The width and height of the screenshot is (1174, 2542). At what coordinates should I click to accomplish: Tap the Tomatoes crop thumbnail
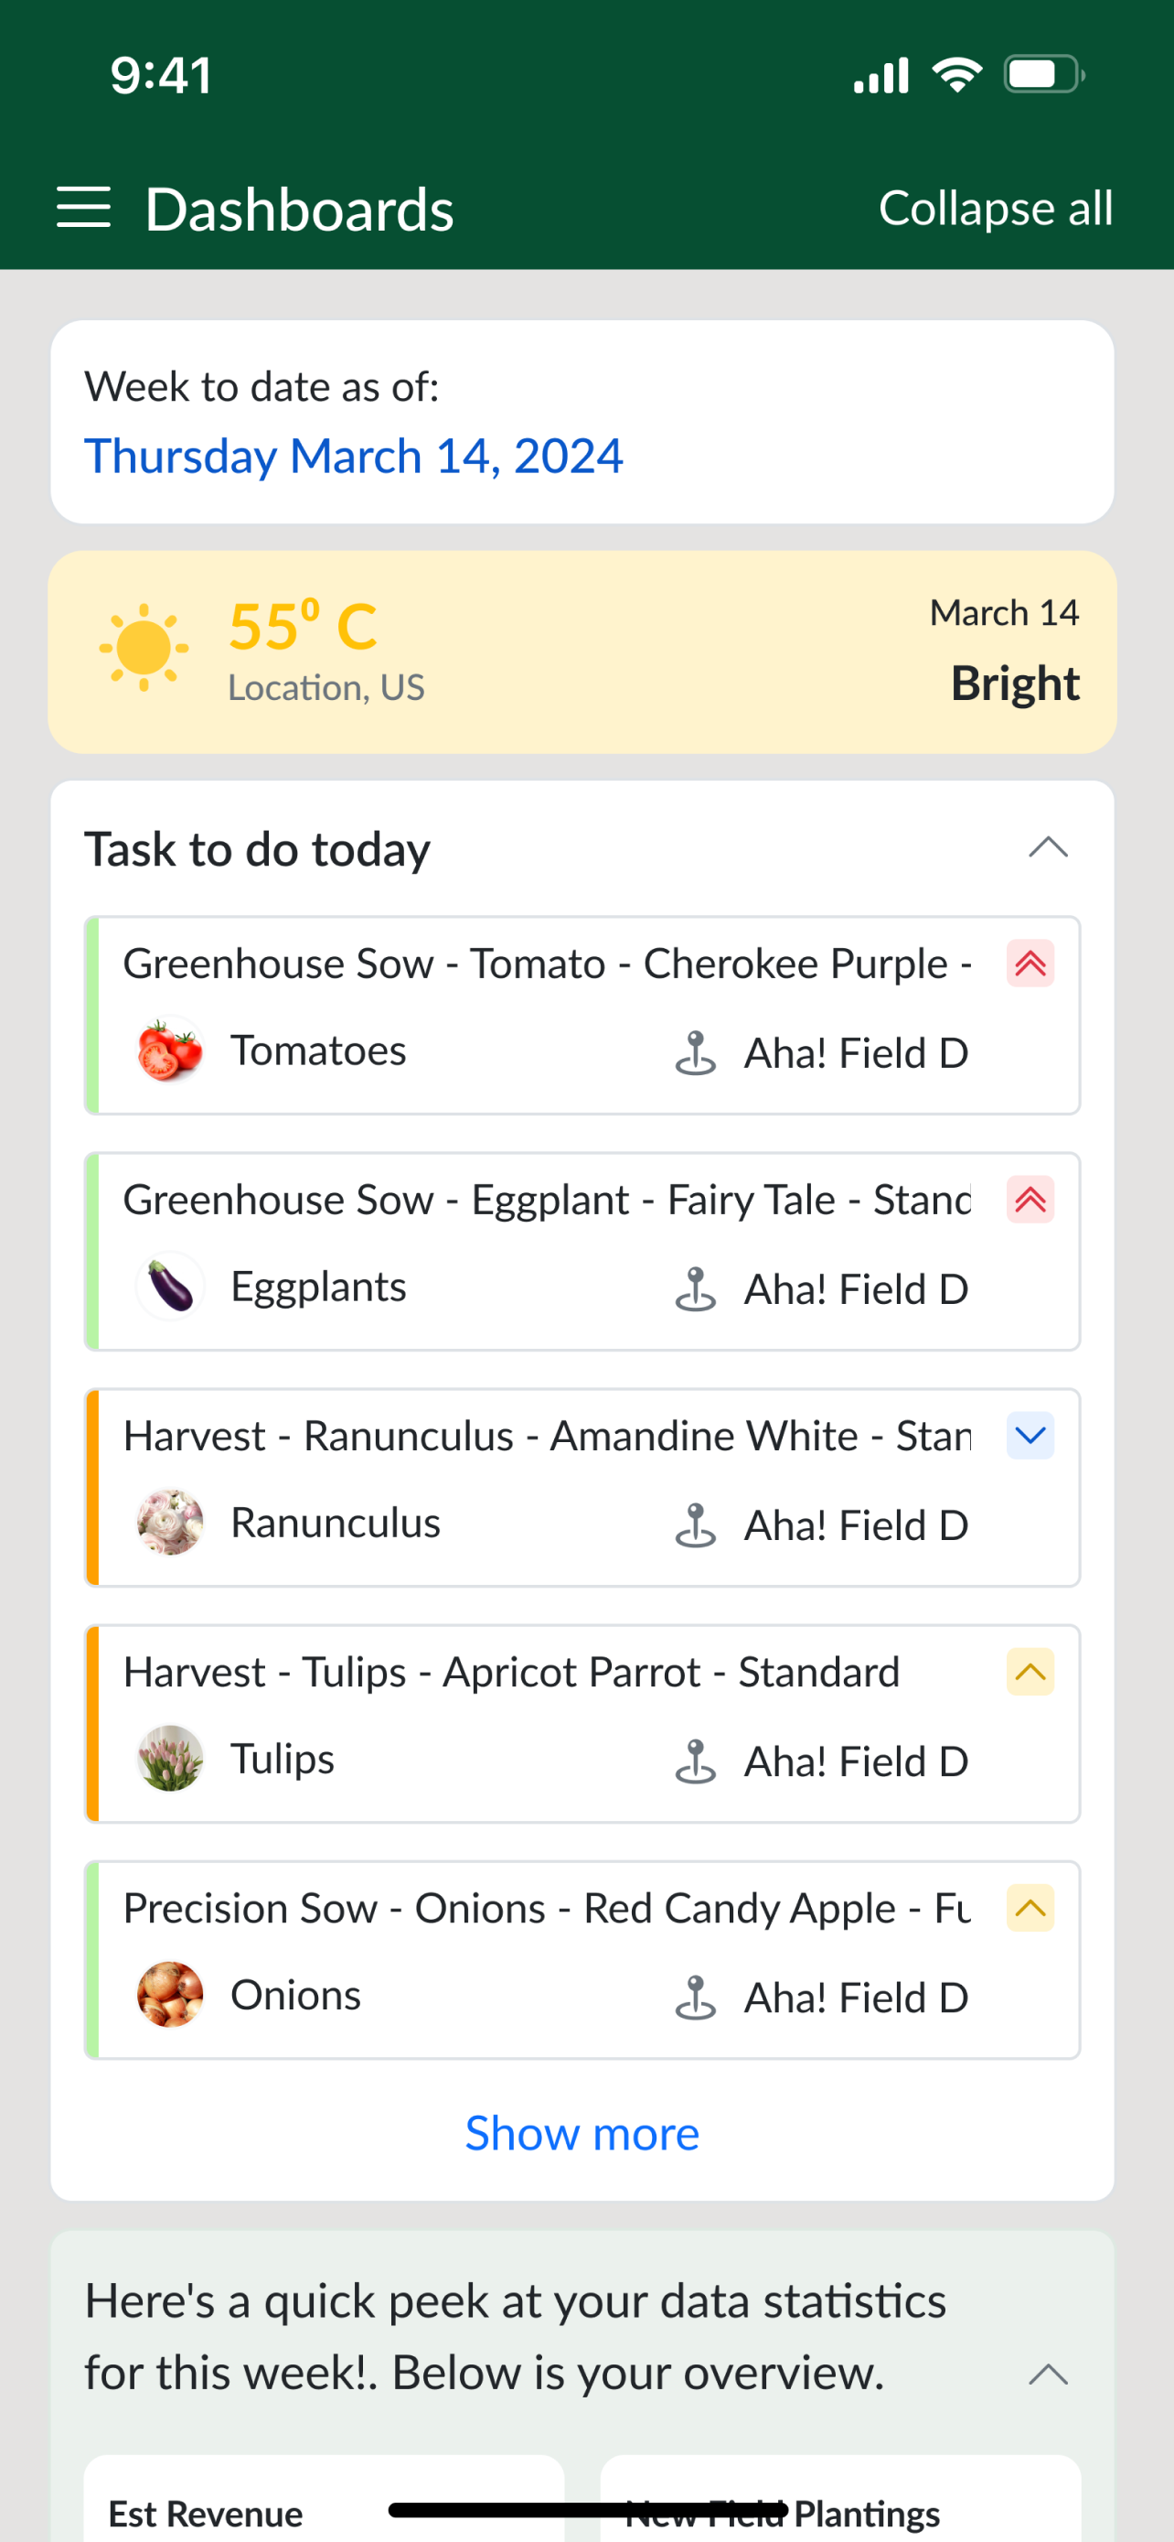[169, 1050]
